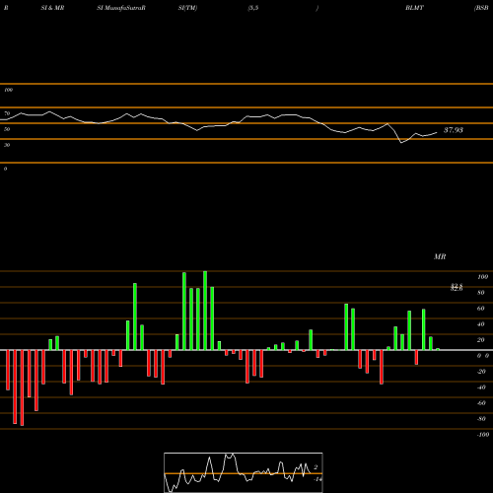Click the -100 axis label on MR chart
Image resolution: width=493 pixels, height=493 pixels.
click(483, 435)
